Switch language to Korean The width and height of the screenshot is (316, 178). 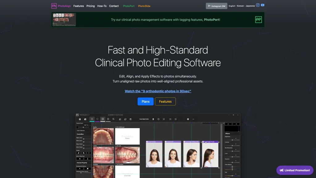click(x=240, y=6)
